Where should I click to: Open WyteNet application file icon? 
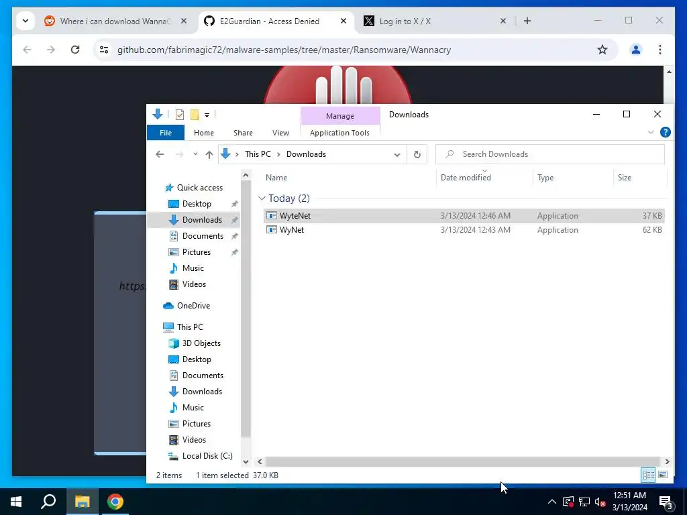pyautogui.click(x=272, y=215)
